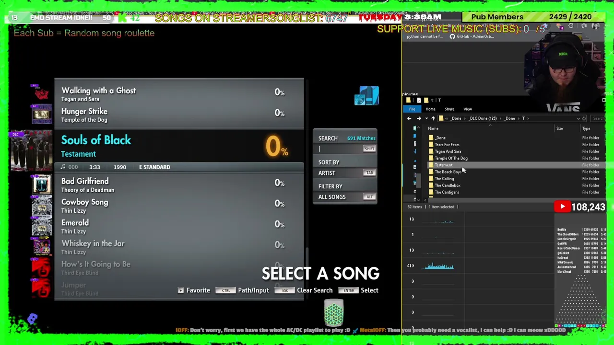
Task: Click the music note icon under Souls of Black
Action: pos(63,167)
